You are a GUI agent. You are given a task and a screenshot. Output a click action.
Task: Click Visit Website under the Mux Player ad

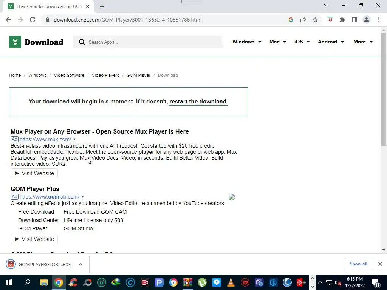[x=34, y=173]
